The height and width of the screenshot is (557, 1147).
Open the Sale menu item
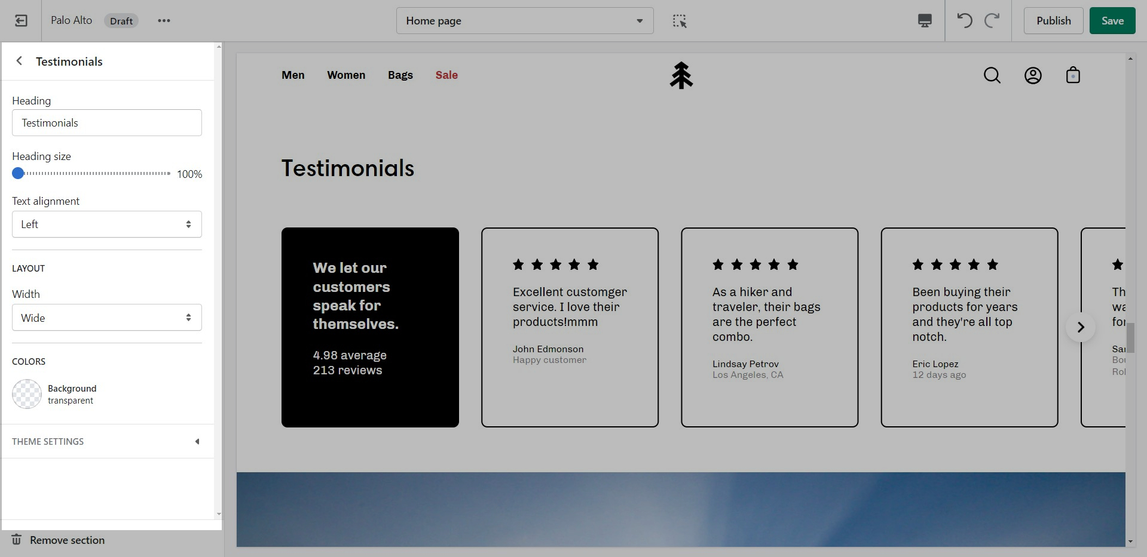pos(446,75)
